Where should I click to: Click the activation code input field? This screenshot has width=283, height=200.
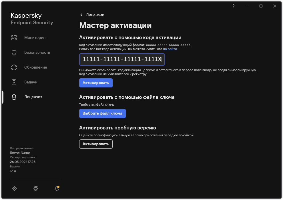click(122, 59)
